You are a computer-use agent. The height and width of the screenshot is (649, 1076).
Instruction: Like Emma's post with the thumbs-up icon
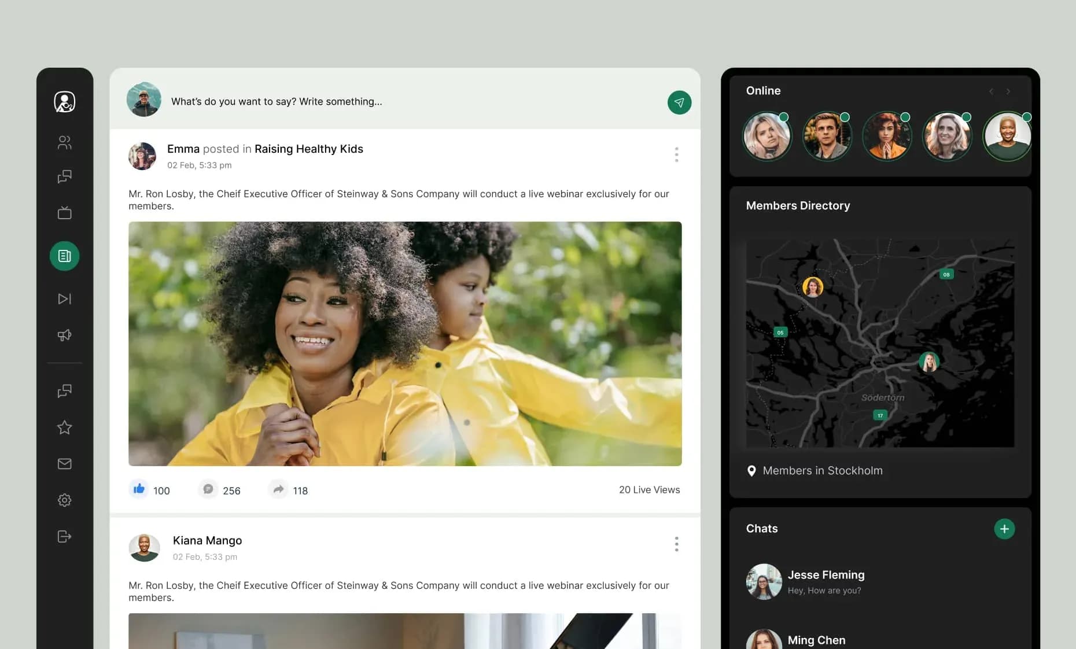tap(139, 489)
